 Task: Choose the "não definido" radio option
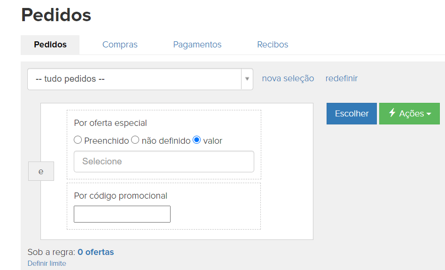[135, 140]
